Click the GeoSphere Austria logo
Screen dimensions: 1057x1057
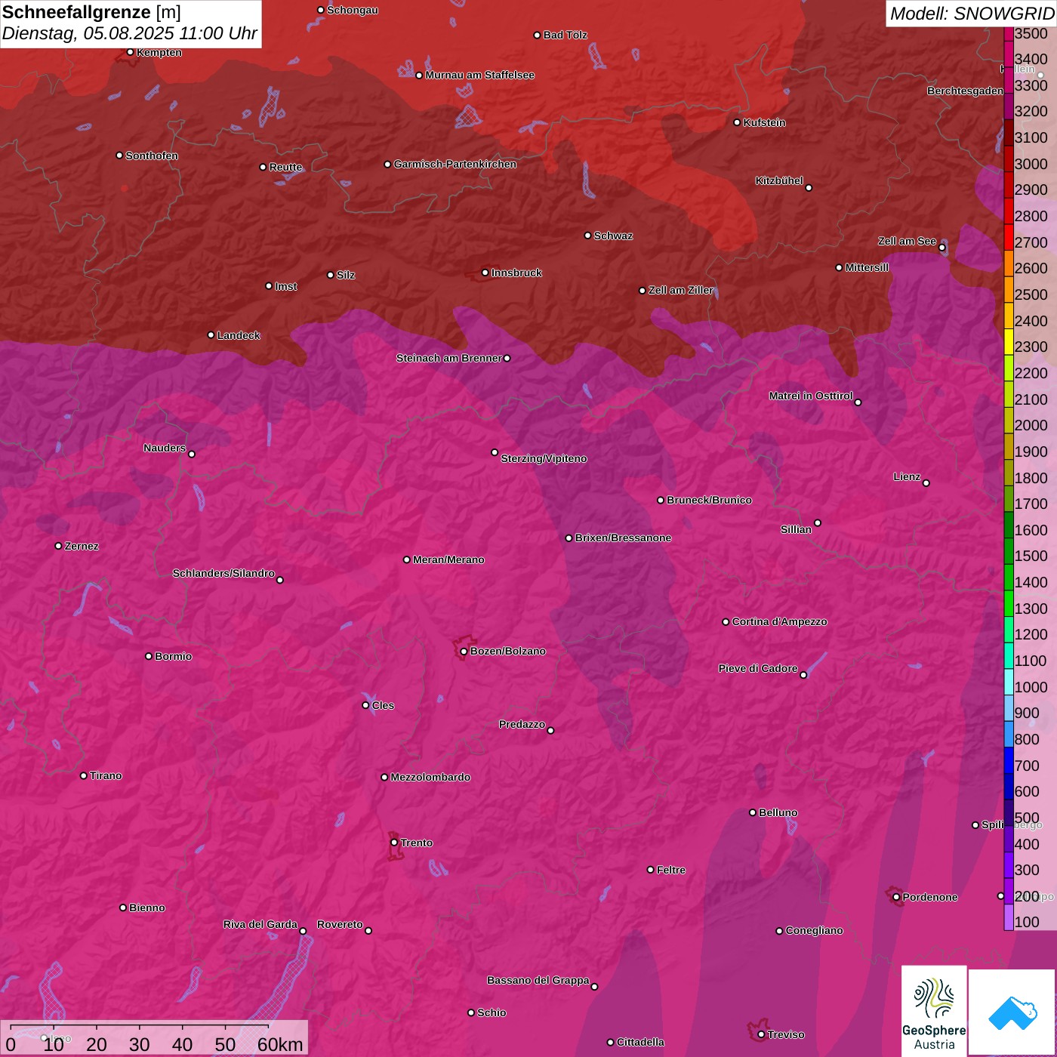click(934, 1011)
